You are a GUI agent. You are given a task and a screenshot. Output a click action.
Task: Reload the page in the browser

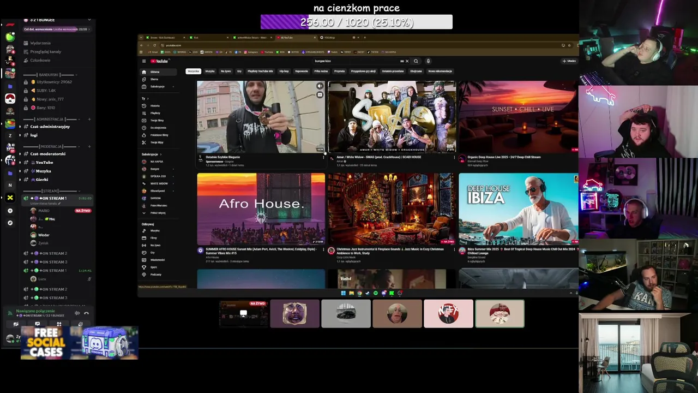click(154, 45)
